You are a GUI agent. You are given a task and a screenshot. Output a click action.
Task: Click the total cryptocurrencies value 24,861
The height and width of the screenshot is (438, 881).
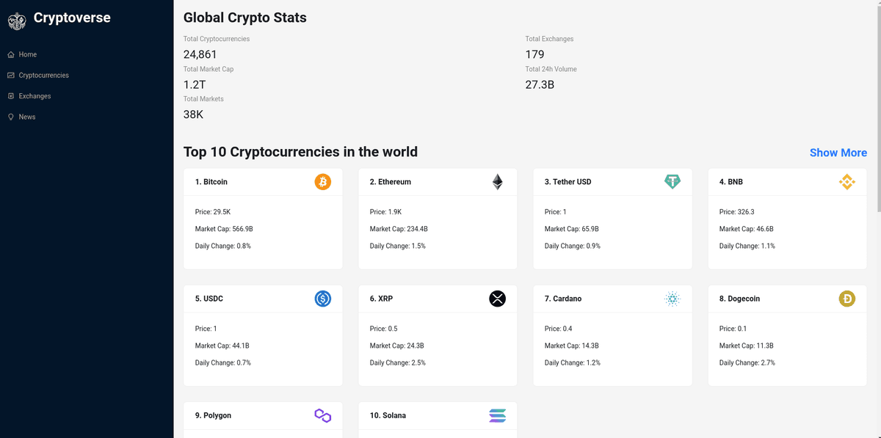(200, 54)
